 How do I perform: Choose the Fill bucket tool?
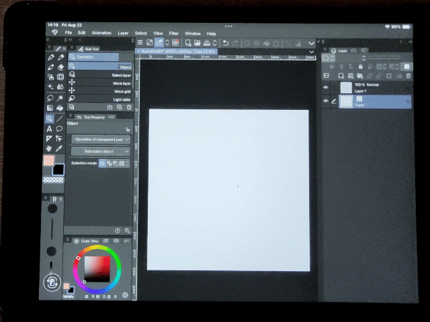click(60, 107)
